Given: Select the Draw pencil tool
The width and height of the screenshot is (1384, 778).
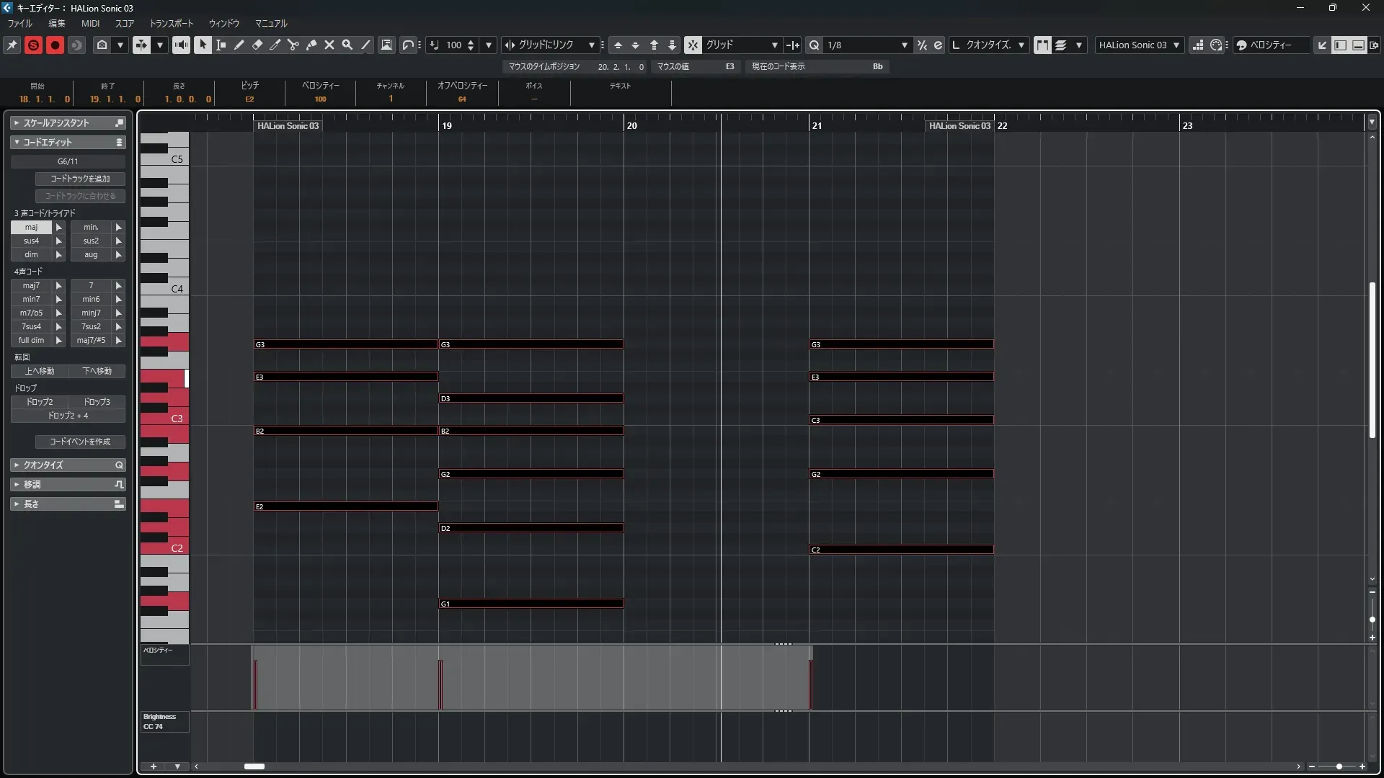Looking at the screenshot, I should tap(239, 45).
